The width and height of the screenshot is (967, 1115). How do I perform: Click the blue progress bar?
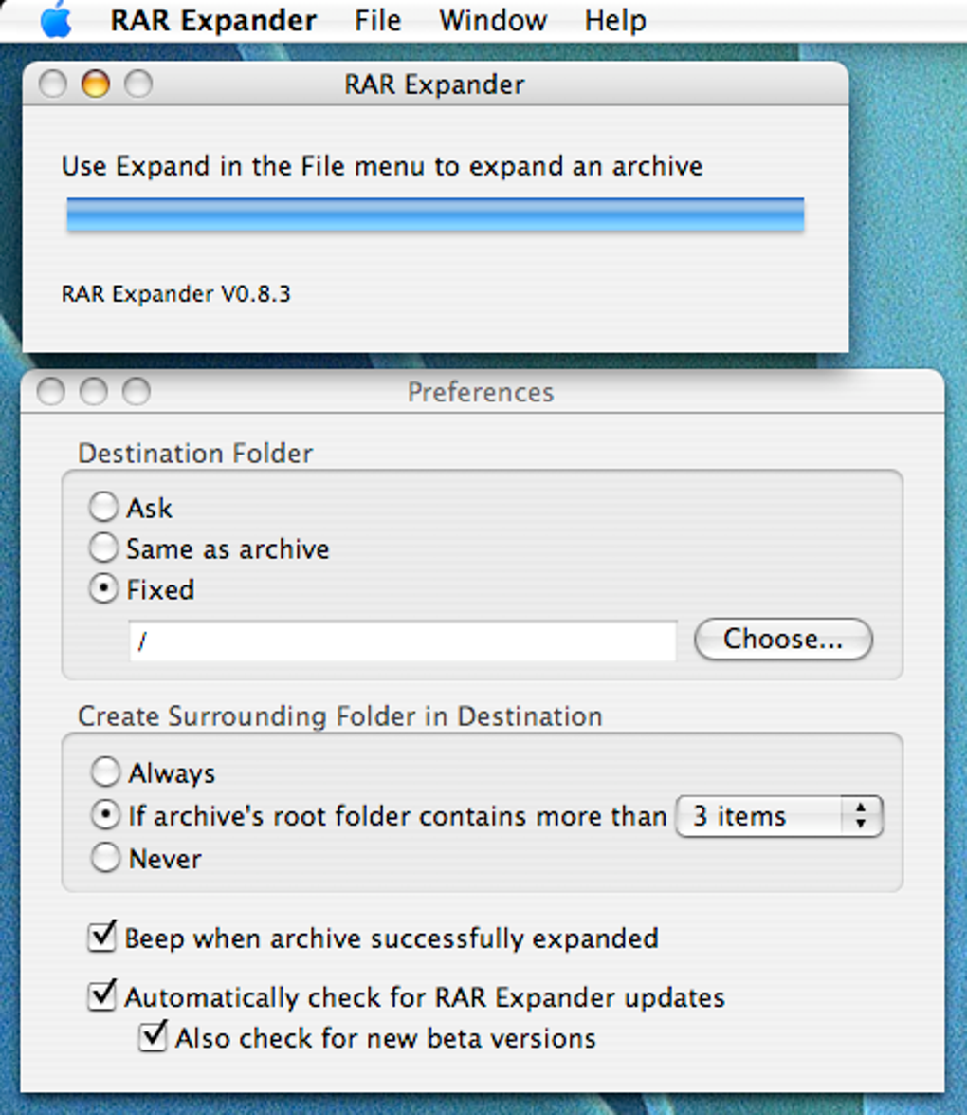435,214
